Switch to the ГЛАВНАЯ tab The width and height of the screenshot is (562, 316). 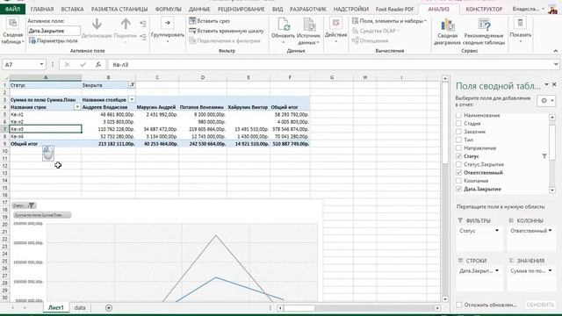tap(42, 9)
